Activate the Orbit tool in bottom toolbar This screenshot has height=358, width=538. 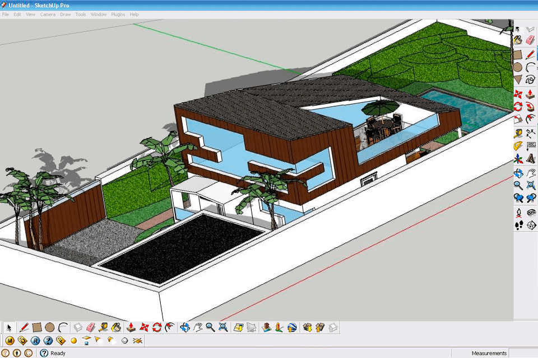185,327
